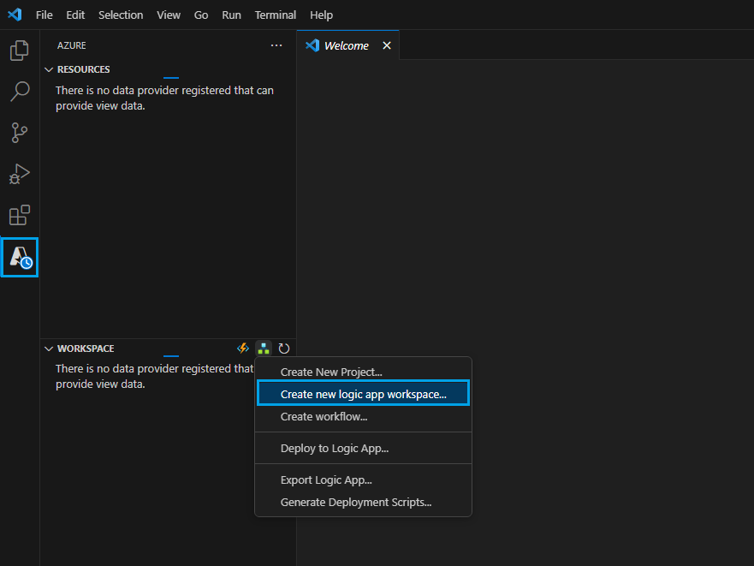This screenshot has width=754, height=566.
Task: Click the AZURE panel title
Action: pos(72,45)
